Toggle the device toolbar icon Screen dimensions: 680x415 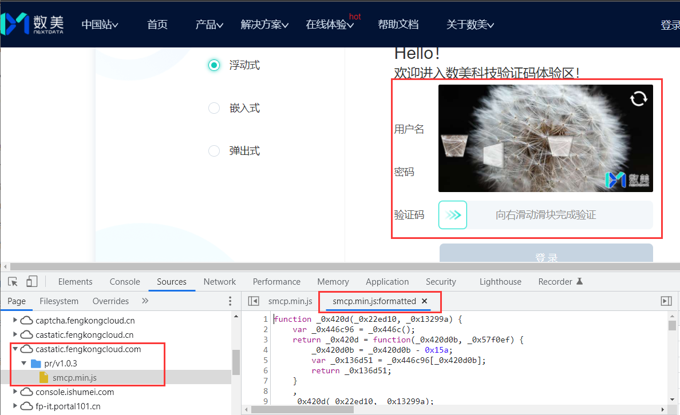click(x=32, y=281)
